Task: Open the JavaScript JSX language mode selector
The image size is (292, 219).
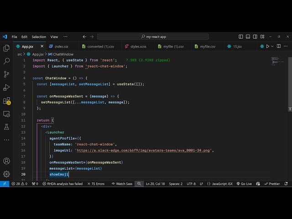Action: (220, 184)
